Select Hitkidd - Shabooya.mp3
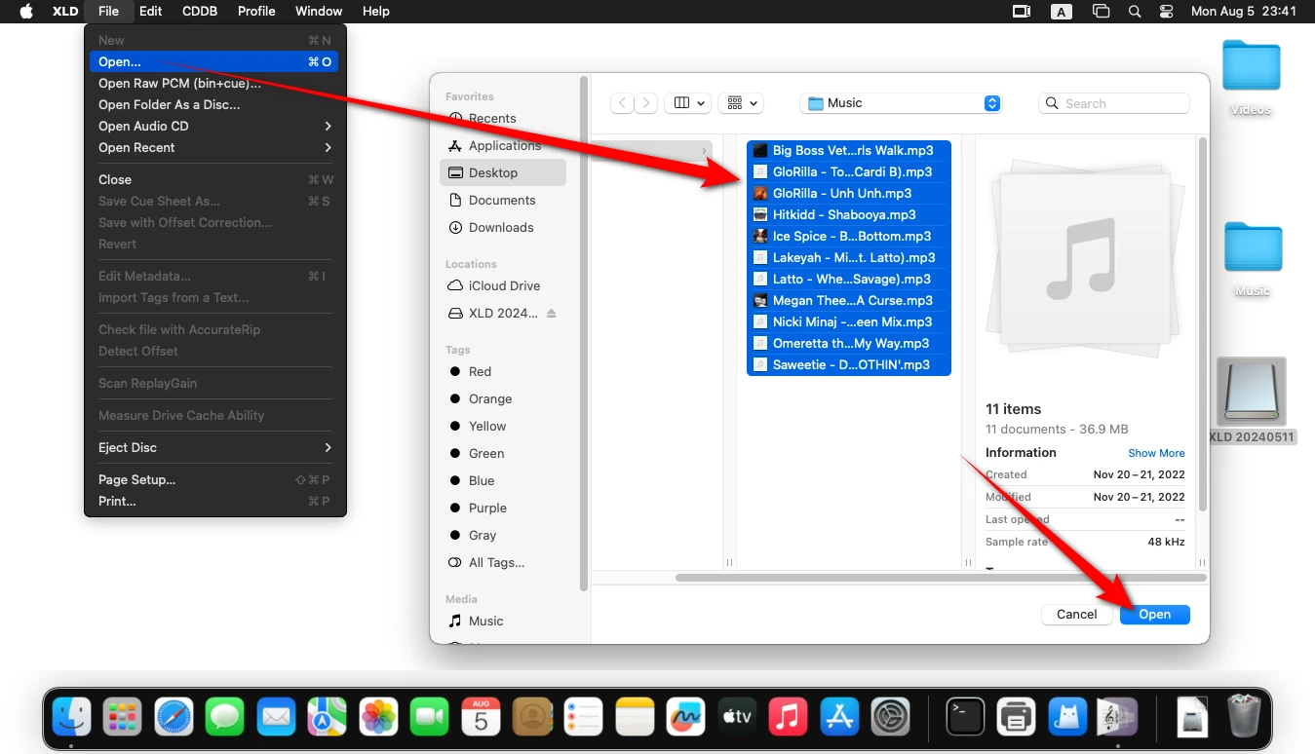This screenshot has height=754, width=1315. (848, 215)
